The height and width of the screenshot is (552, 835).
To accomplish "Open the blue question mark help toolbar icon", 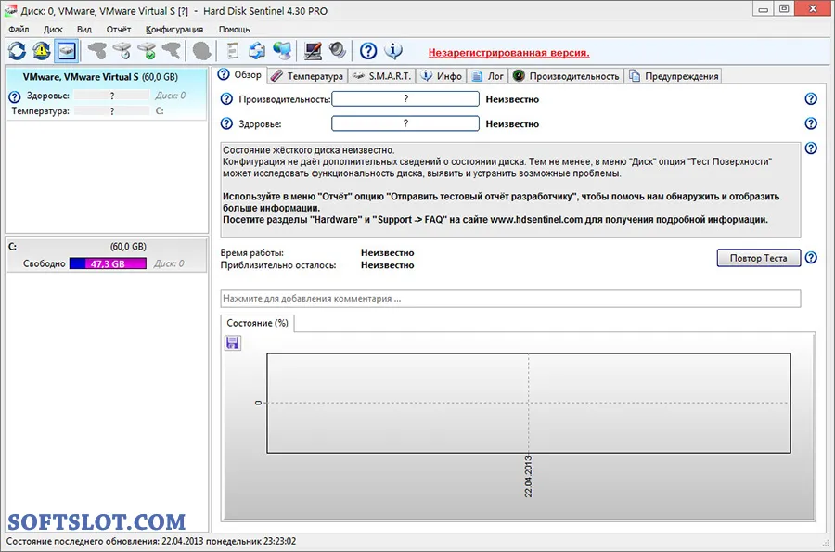I will 368,51.
